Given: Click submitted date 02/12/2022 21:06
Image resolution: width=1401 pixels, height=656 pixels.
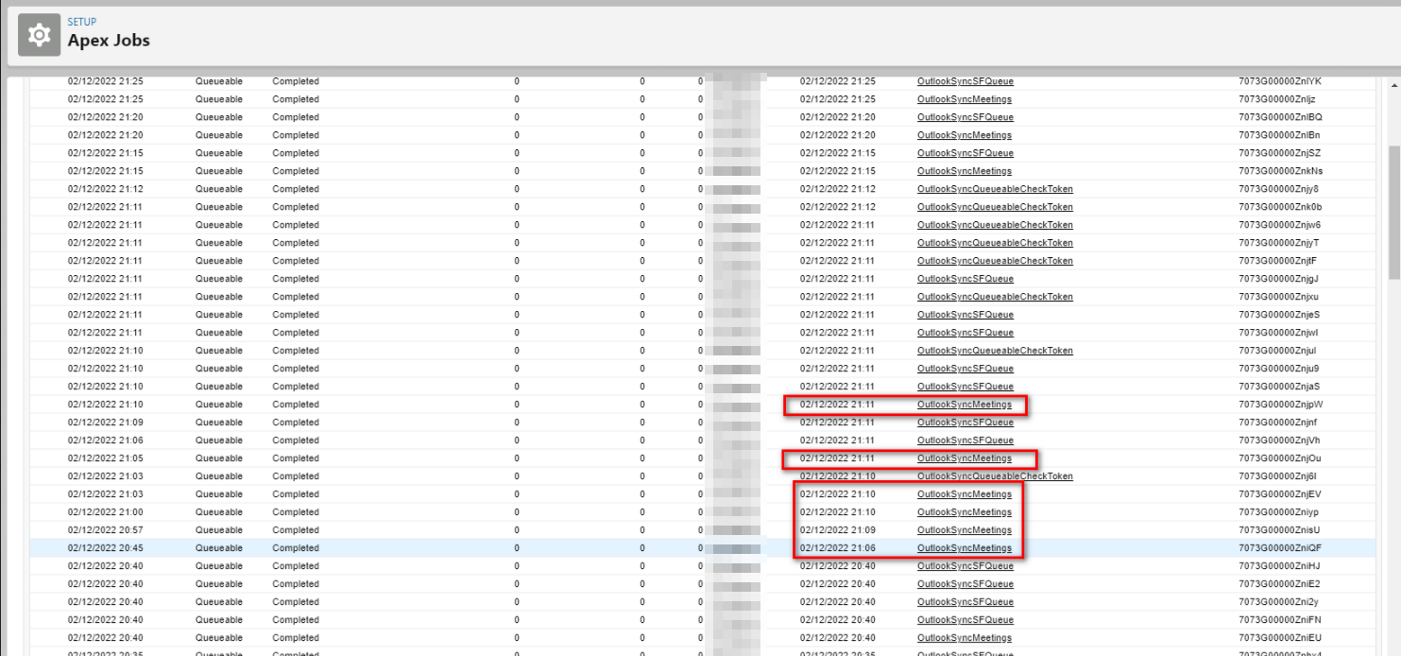Looking at the screenshot, I should point(106,440).
